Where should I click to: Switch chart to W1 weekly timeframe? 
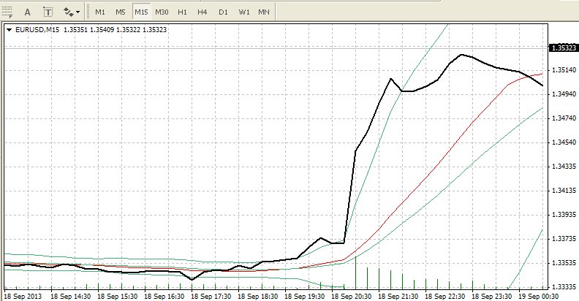coord(243,12)
